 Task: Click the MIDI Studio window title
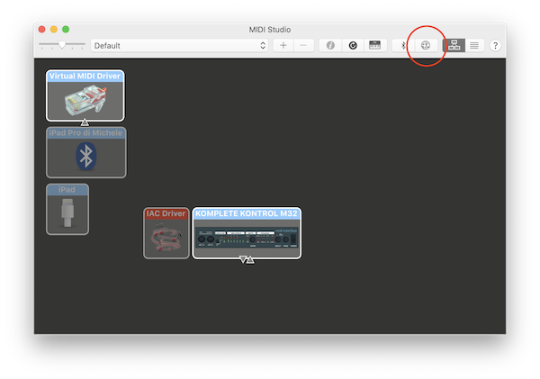[x=270, y=30]
